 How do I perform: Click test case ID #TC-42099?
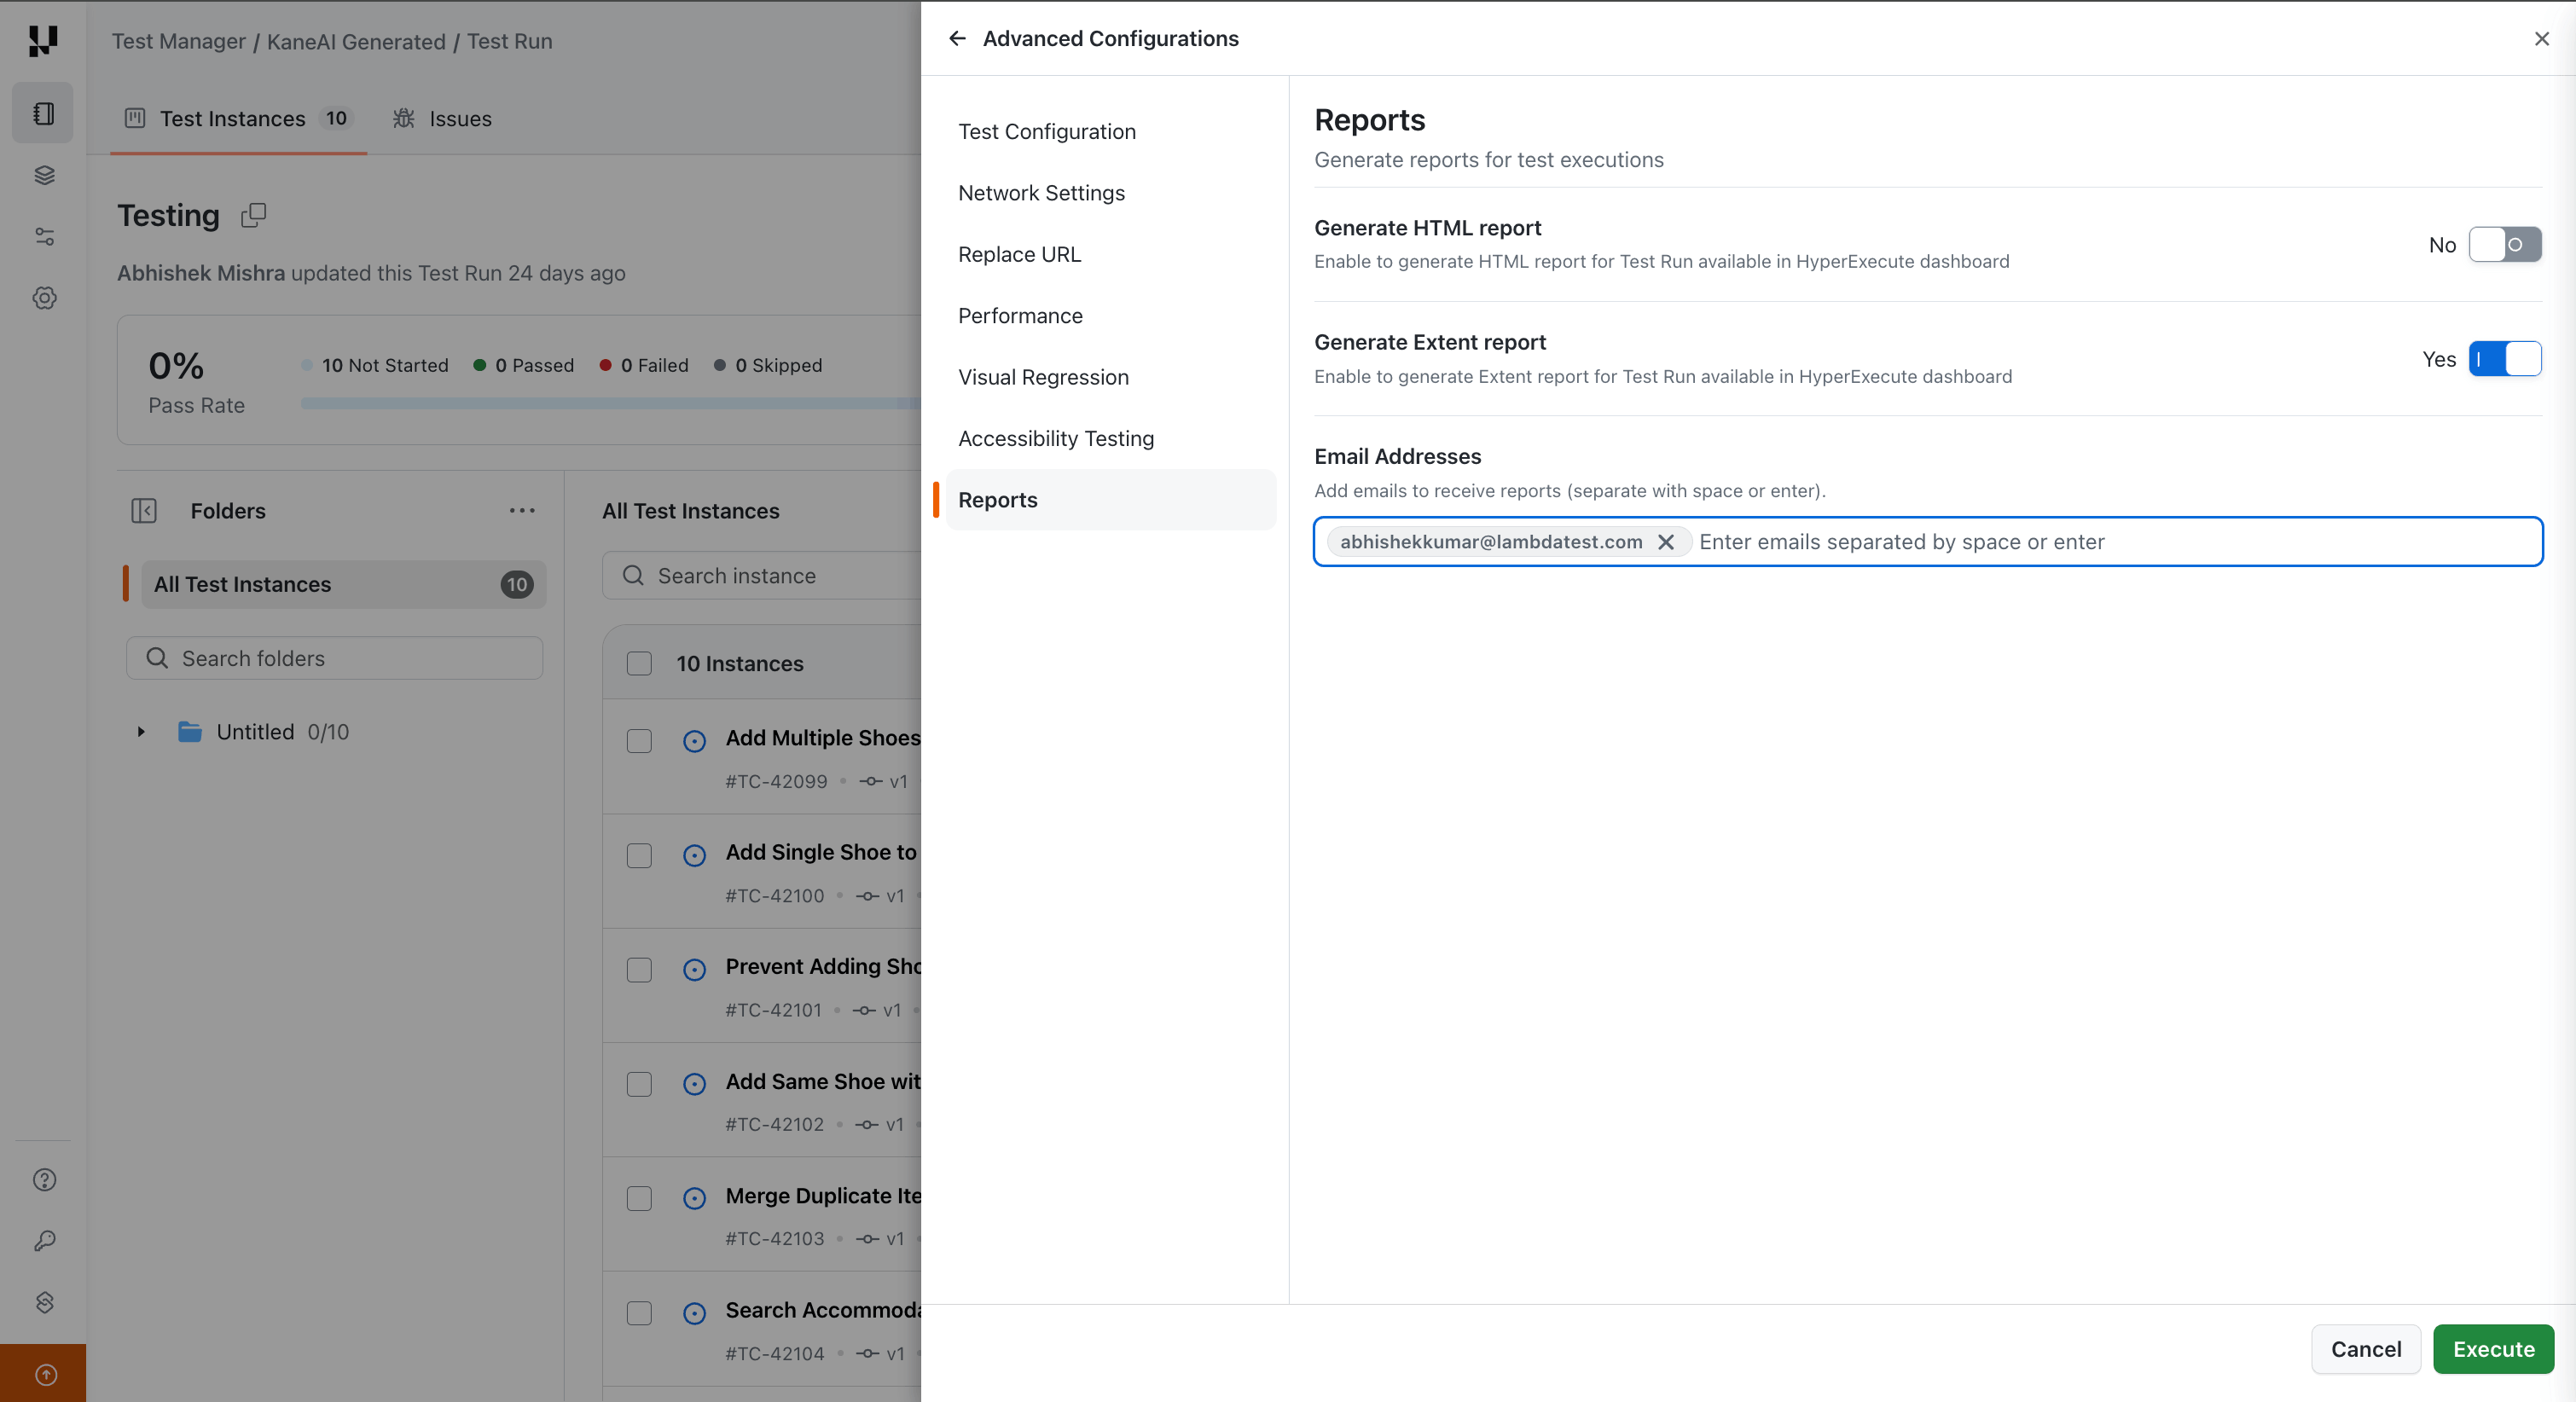tap(776, 782)
